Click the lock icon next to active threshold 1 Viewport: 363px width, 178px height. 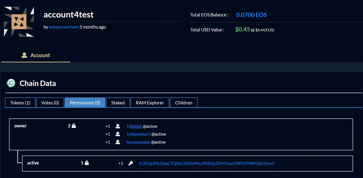tap(87, 163)
